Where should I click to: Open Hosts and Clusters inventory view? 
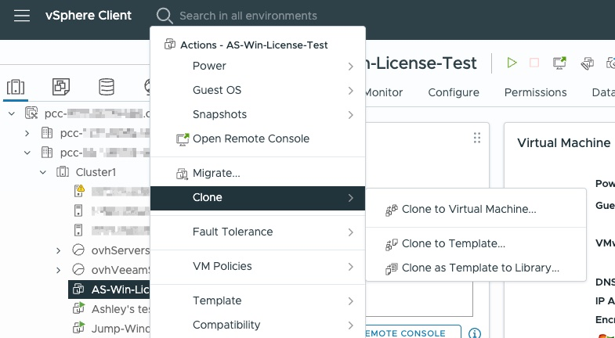(x=16, y=87)
